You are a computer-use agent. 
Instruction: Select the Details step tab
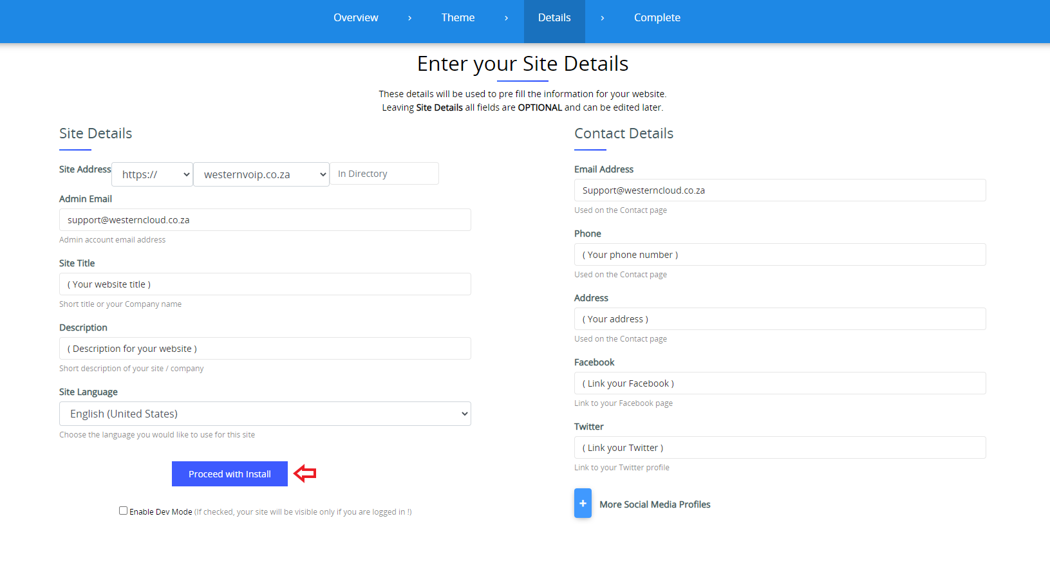[x=554, y=18]
